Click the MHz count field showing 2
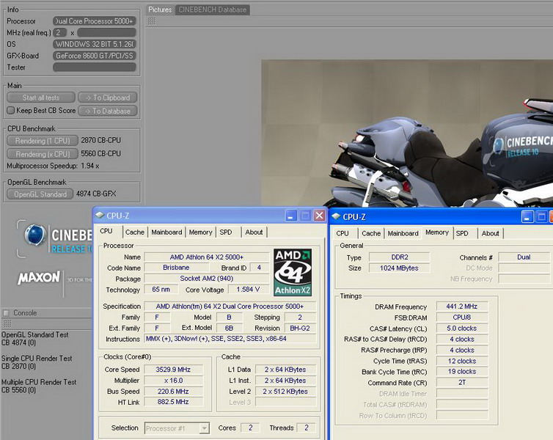The image size is (553, 440). click(x=59, y=32)
